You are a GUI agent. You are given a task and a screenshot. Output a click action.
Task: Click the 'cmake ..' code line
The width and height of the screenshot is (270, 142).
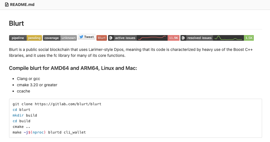[21, 127]
